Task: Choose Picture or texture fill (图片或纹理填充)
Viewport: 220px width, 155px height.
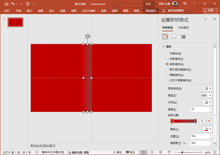Action: tap(168, 69)
